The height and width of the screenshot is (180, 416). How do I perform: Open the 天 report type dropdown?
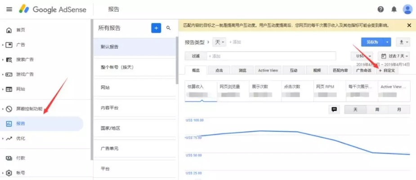coord(219,42)
